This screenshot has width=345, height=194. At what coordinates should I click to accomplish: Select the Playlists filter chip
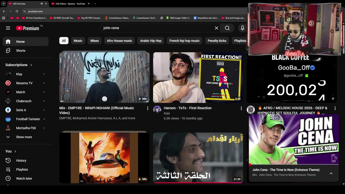pyautogui.click(x=240, y=41)
